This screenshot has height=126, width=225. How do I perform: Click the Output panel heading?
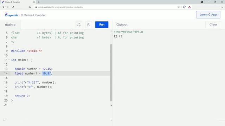click(122, 24)
